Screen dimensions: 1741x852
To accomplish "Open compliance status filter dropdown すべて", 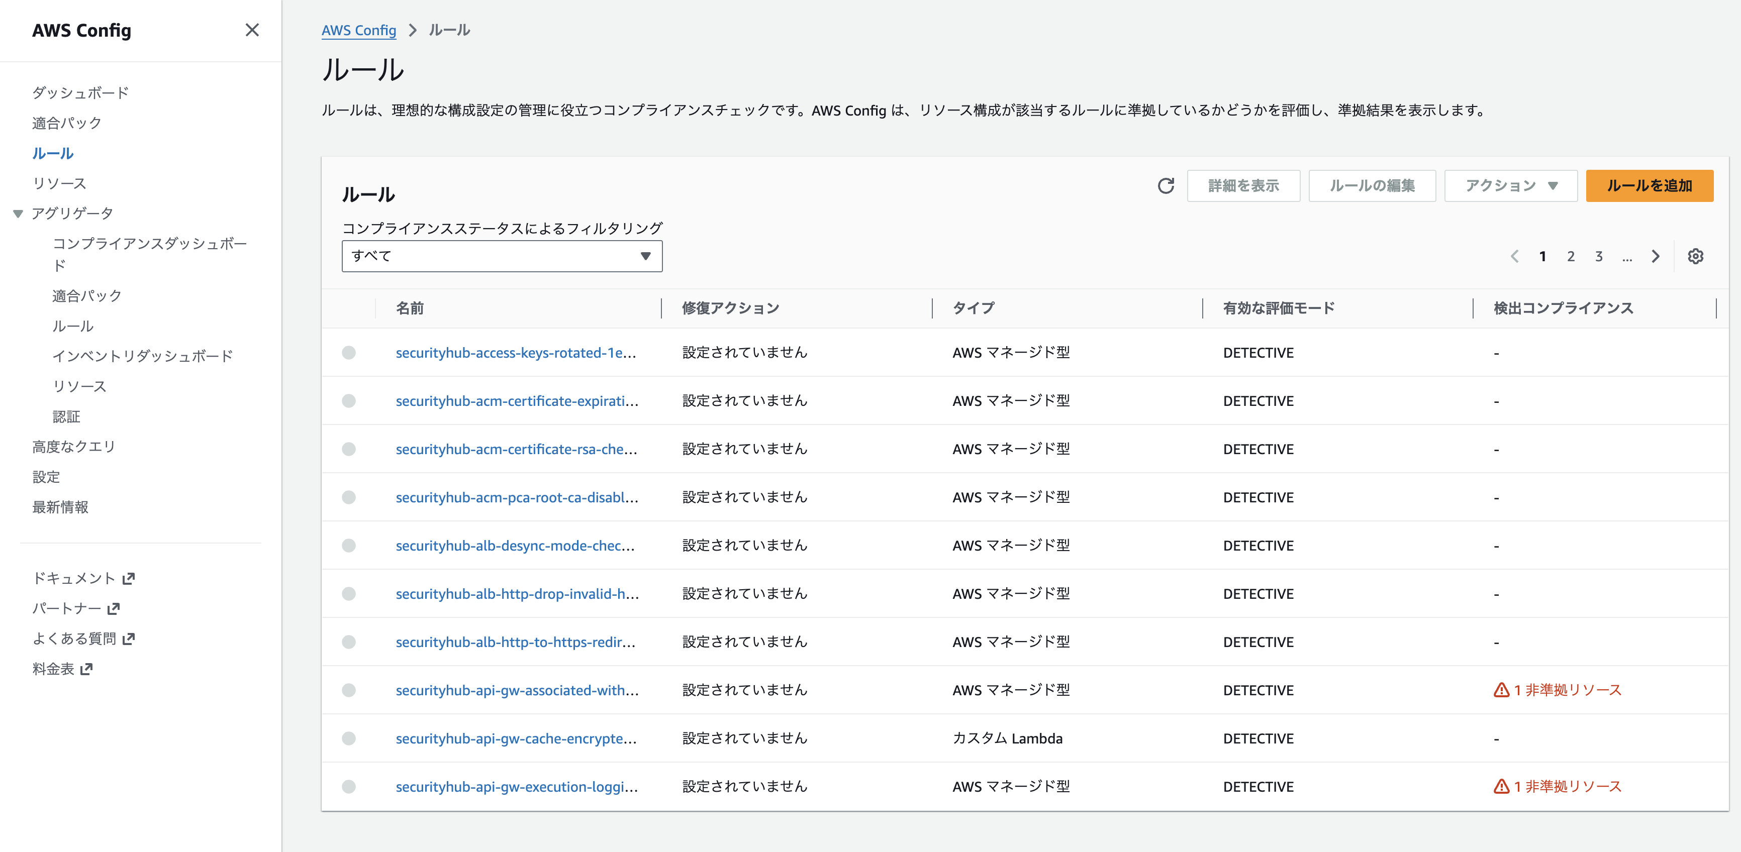I will pyautogui.click(x=502, y=256).
